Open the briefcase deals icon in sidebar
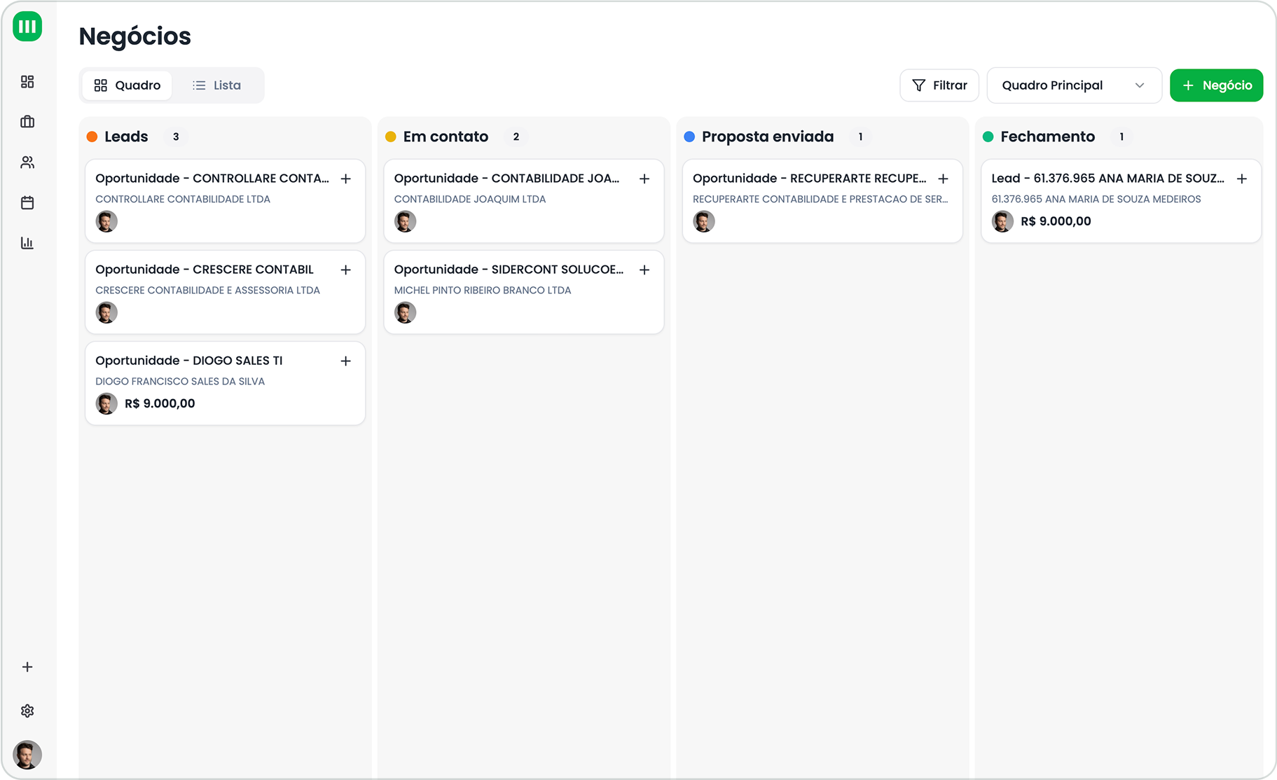Screen dimensions: 1277x780 27,122
